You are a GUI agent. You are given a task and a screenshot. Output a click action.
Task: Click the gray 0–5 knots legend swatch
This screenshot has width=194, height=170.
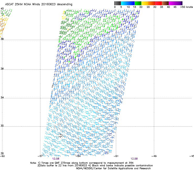click(x=117, y=3)
